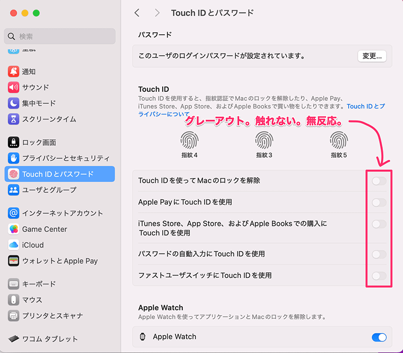Click the Touch ID fingerprint sidebar icon
The image size is (403, 353).
[14, 174]
